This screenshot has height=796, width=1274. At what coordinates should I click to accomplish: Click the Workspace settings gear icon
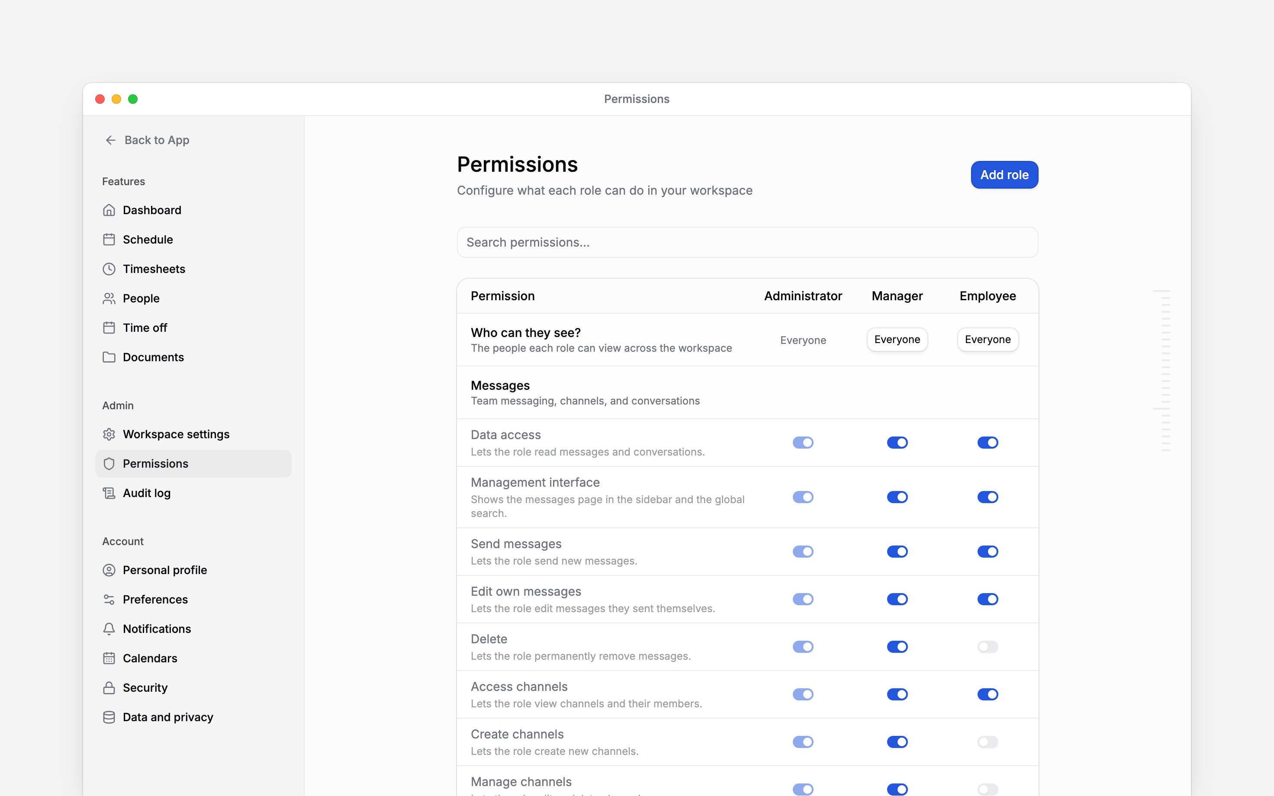point(109,434)
